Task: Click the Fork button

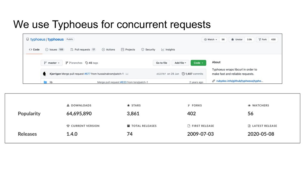Action: pyautogui.click(x=263, y=39)
